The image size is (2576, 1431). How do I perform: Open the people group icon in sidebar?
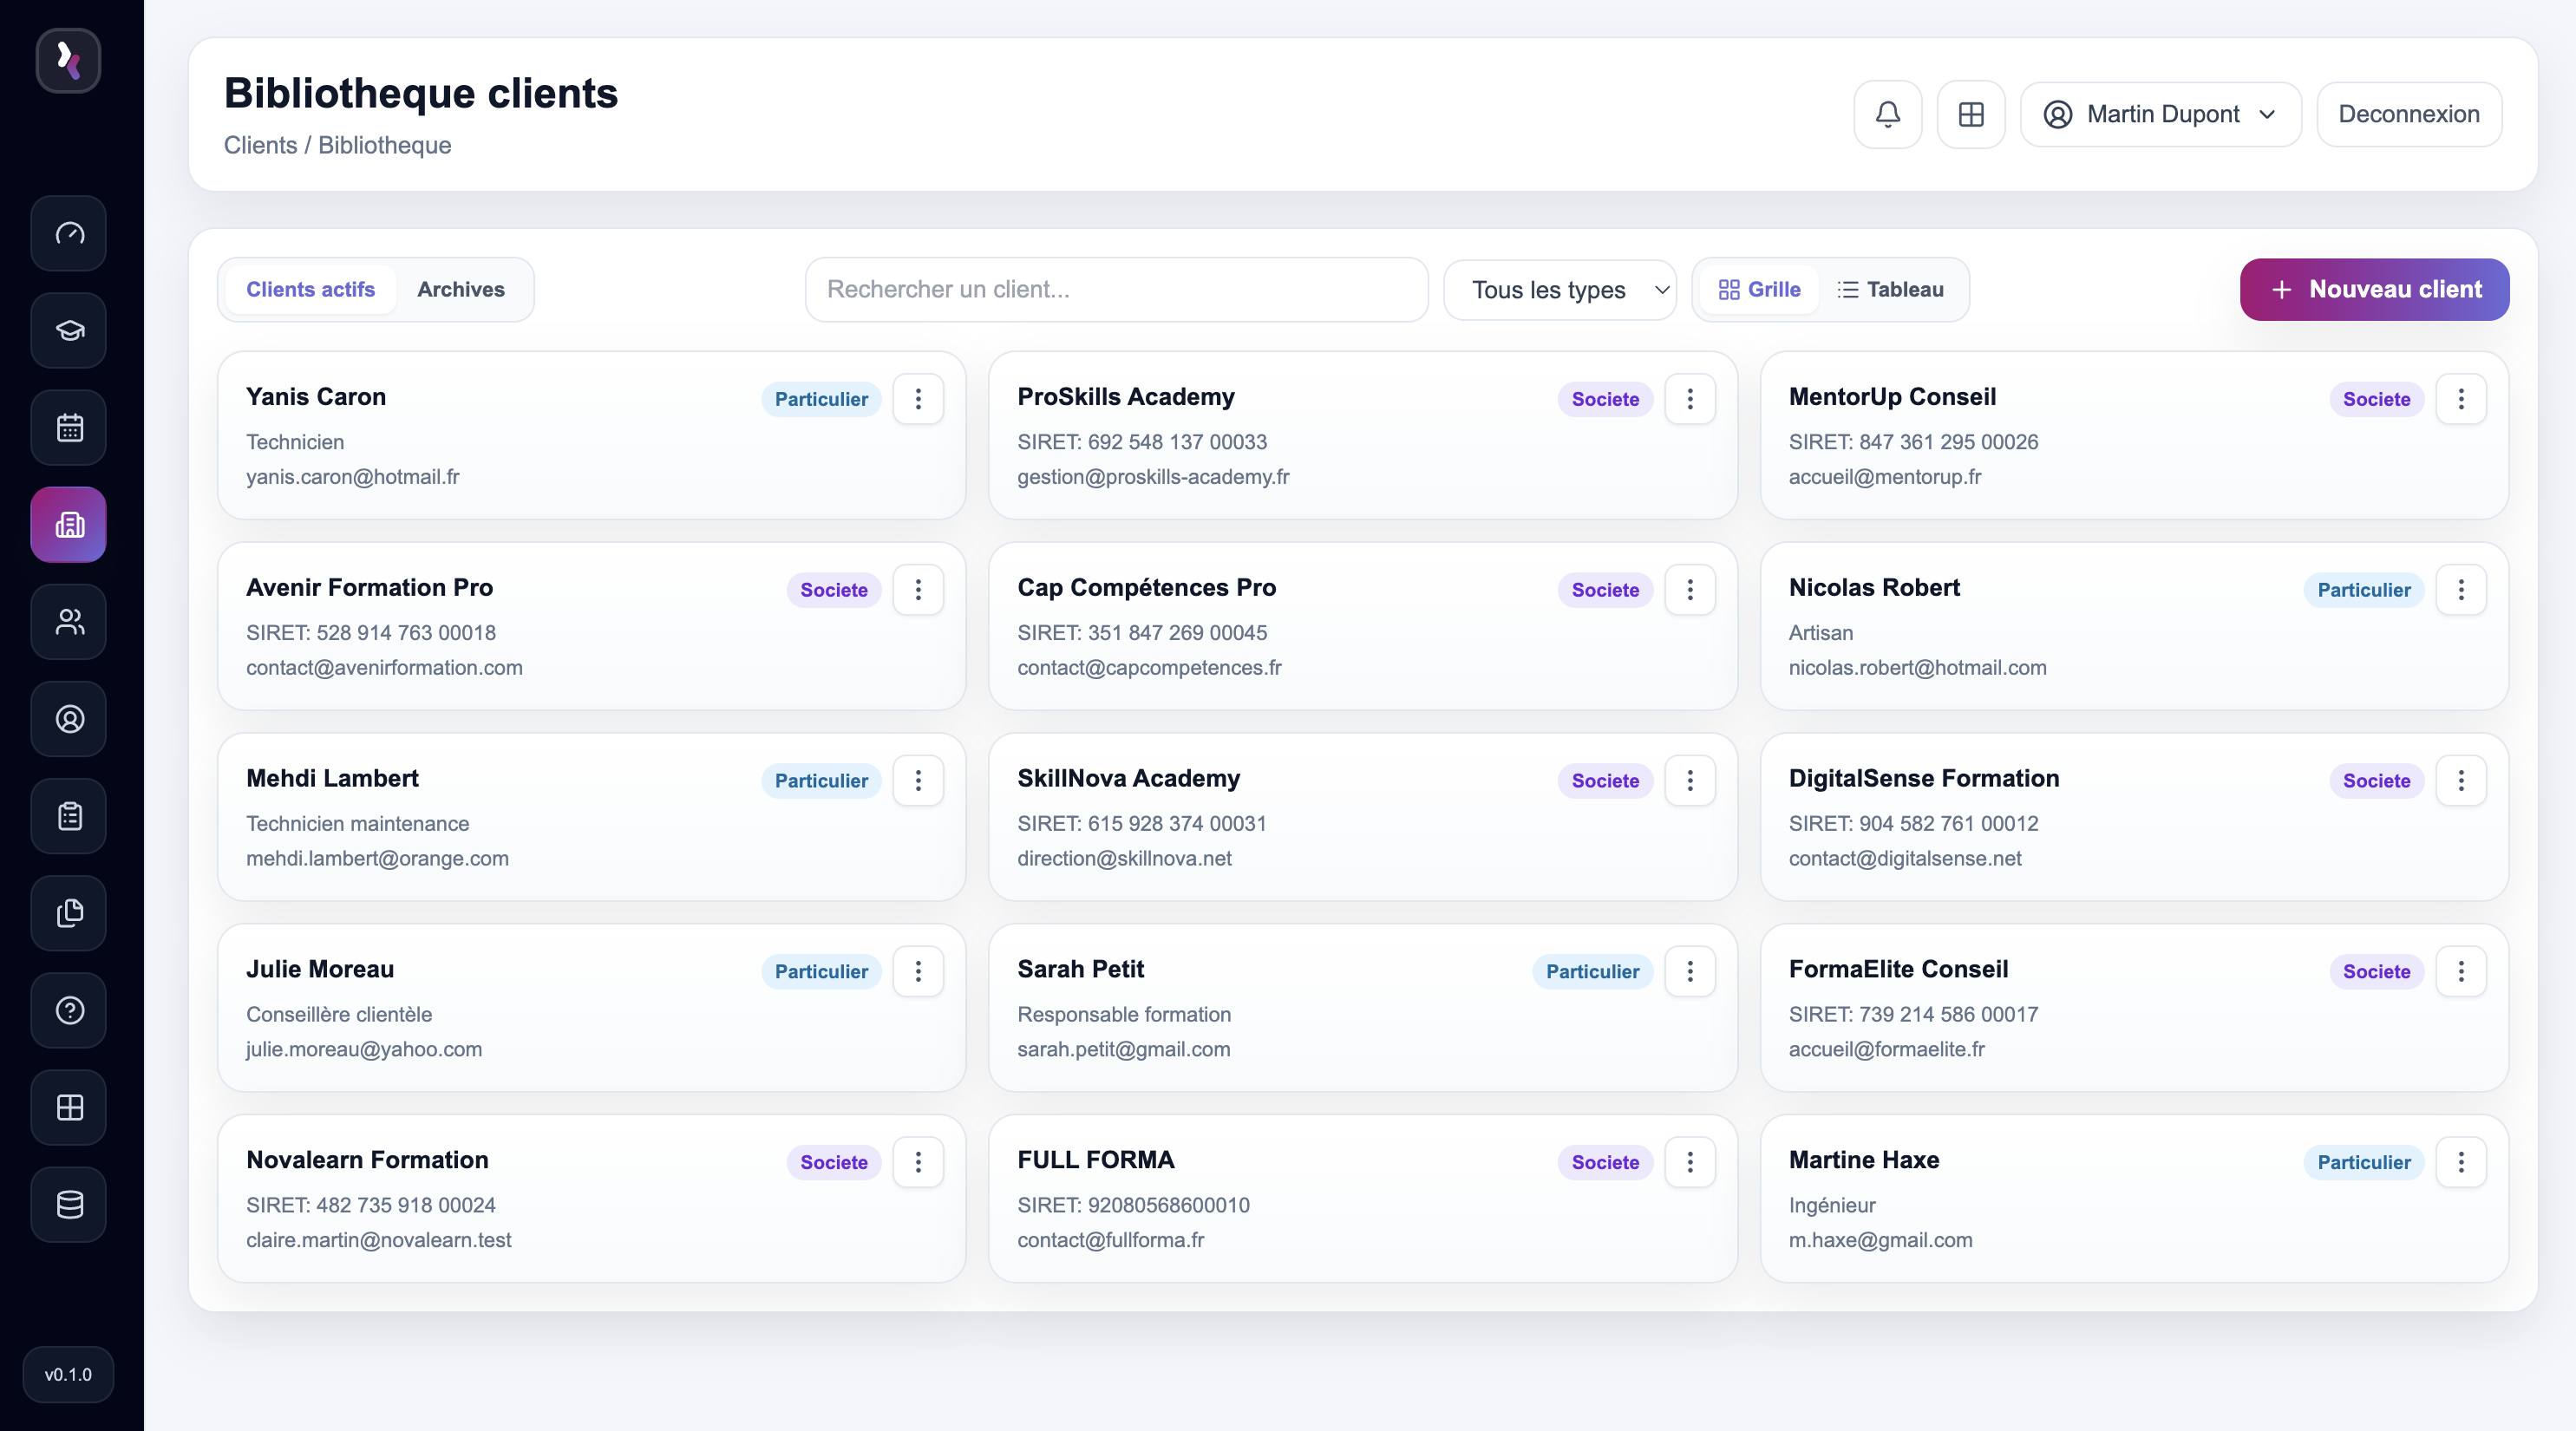pyautogui.click(x=69, y=622)
